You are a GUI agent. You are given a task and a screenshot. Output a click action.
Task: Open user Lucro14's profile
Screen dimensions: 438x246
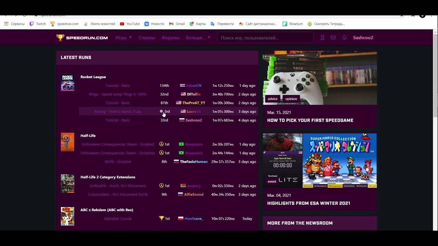tap(194, 111)
